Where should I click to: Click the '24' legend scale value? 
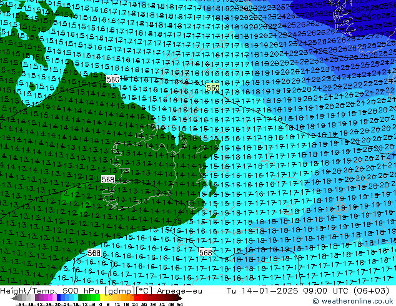tap(135, 304)
